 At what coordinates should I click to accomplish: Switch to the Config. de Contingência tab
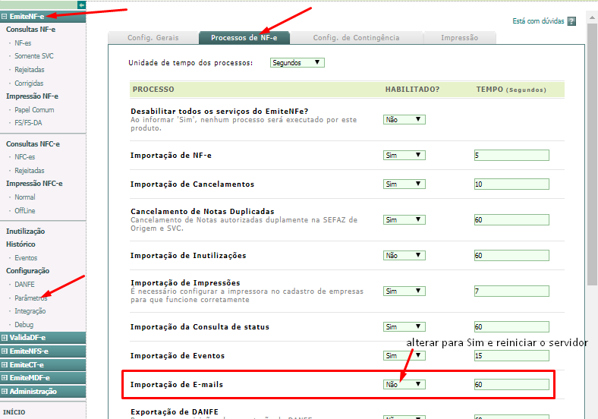[356, 38]
